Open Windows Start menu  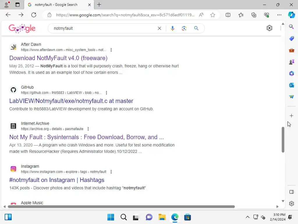pyautogui.click(x=111, y=217)
